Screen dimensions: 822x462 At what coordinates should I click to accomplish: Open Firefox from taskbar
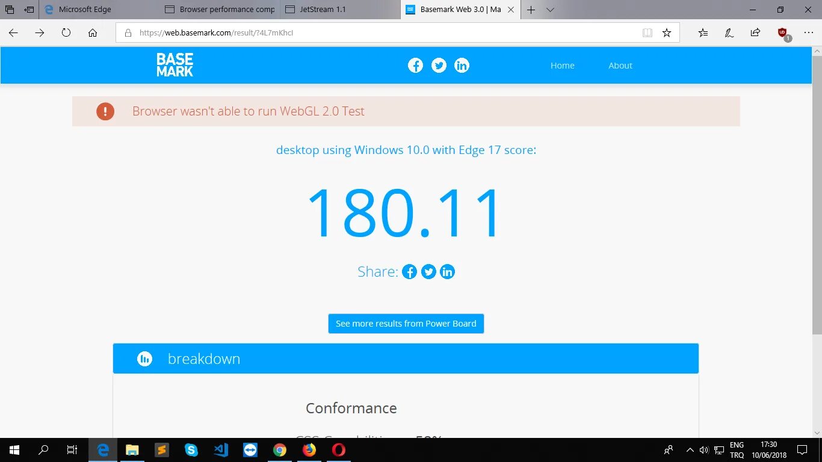pos(309,450)
